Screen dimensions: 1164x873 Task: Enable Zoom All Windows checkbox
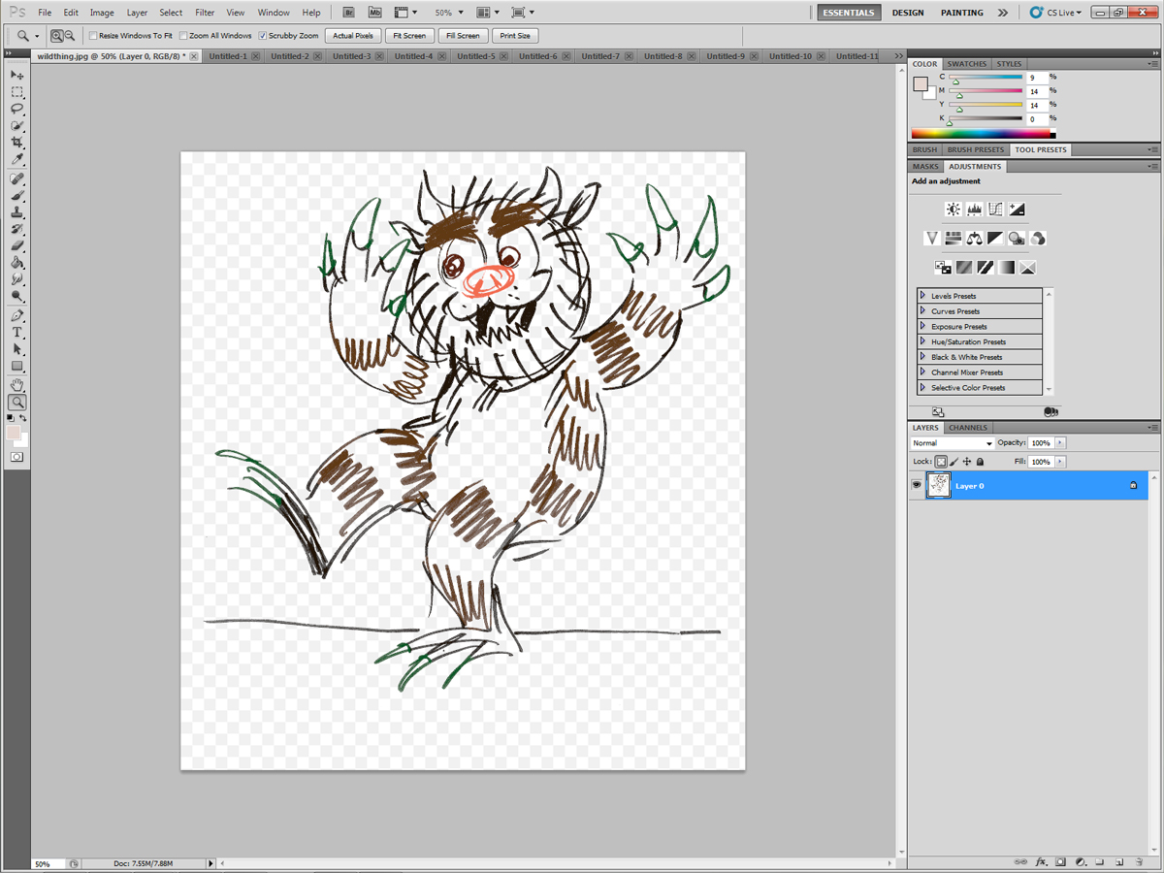[x=184, y=36]
